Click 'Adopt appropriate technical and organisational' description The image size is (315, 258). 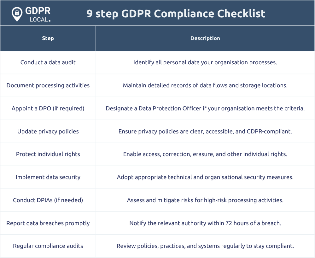point(205,177)
